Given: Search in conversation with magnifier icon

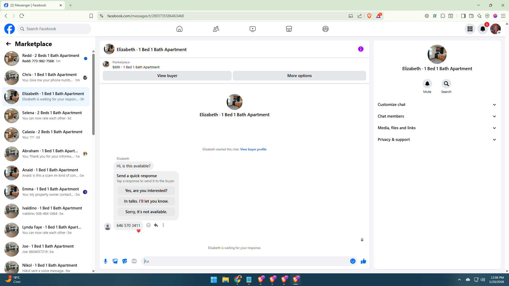Looking at the screenshot, I should tap(446, 84).
